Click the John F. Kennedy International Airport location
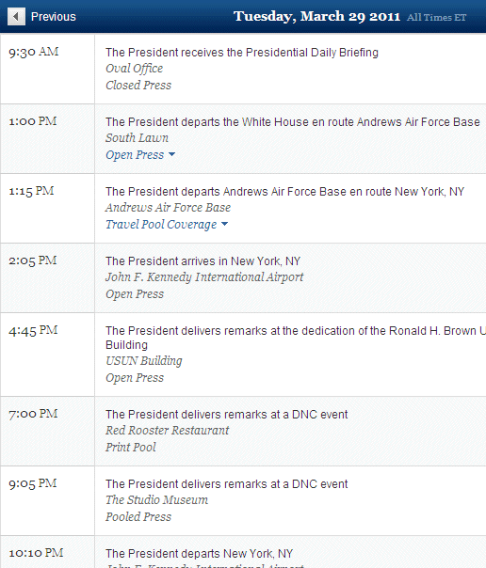486x568 pixels. pos(204,277)
